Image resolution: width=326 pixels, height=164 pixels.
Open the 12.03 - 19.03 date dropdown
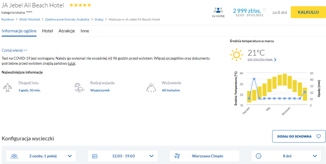(x=123, y=156)
